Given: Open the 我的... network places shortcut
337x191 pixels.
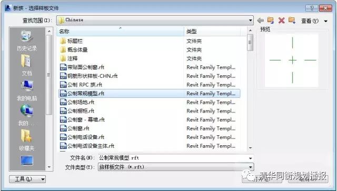Looking at the screenshot, I should [27, 115].
